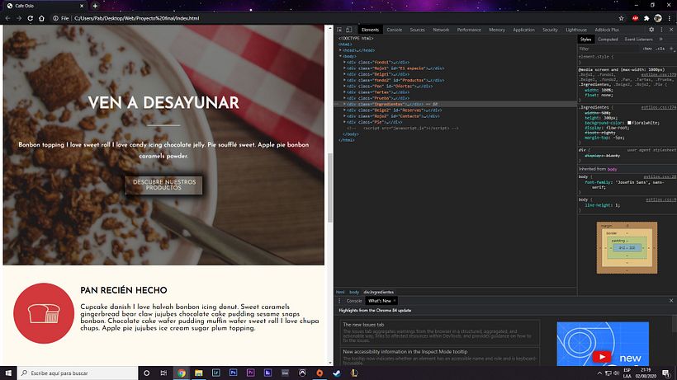Collapse the body element node
The image size is (677, 380).
click(x=340, y=56)
